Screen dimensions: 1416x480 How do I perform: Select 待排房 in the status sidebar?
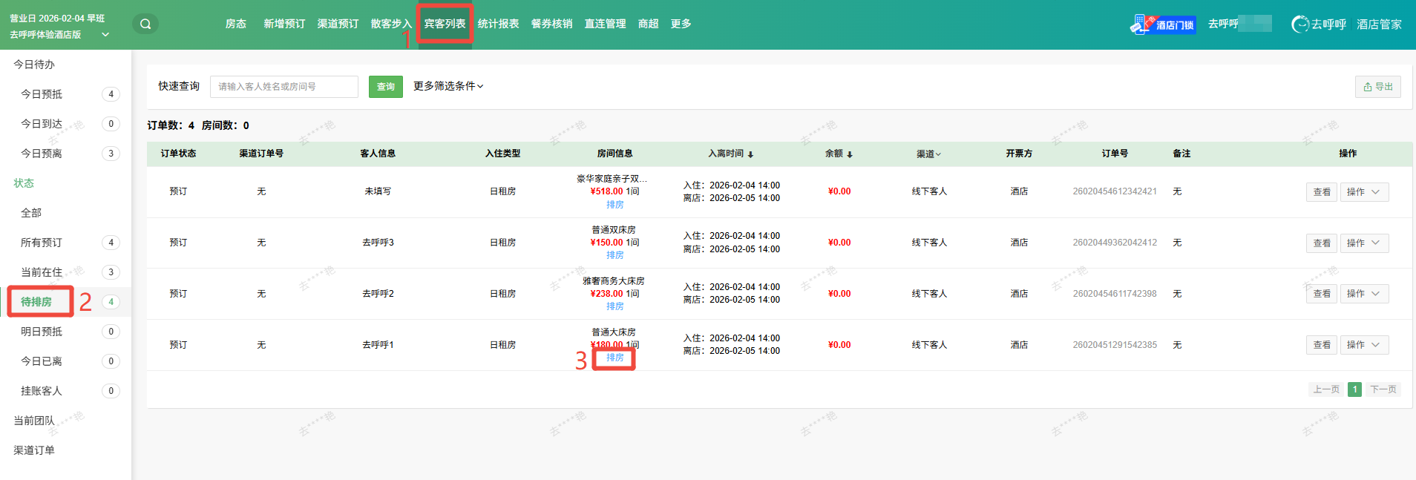tap(36, 302)
